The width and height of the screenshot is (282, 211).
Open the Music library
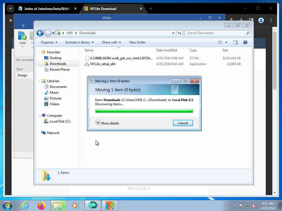[54, 93]
